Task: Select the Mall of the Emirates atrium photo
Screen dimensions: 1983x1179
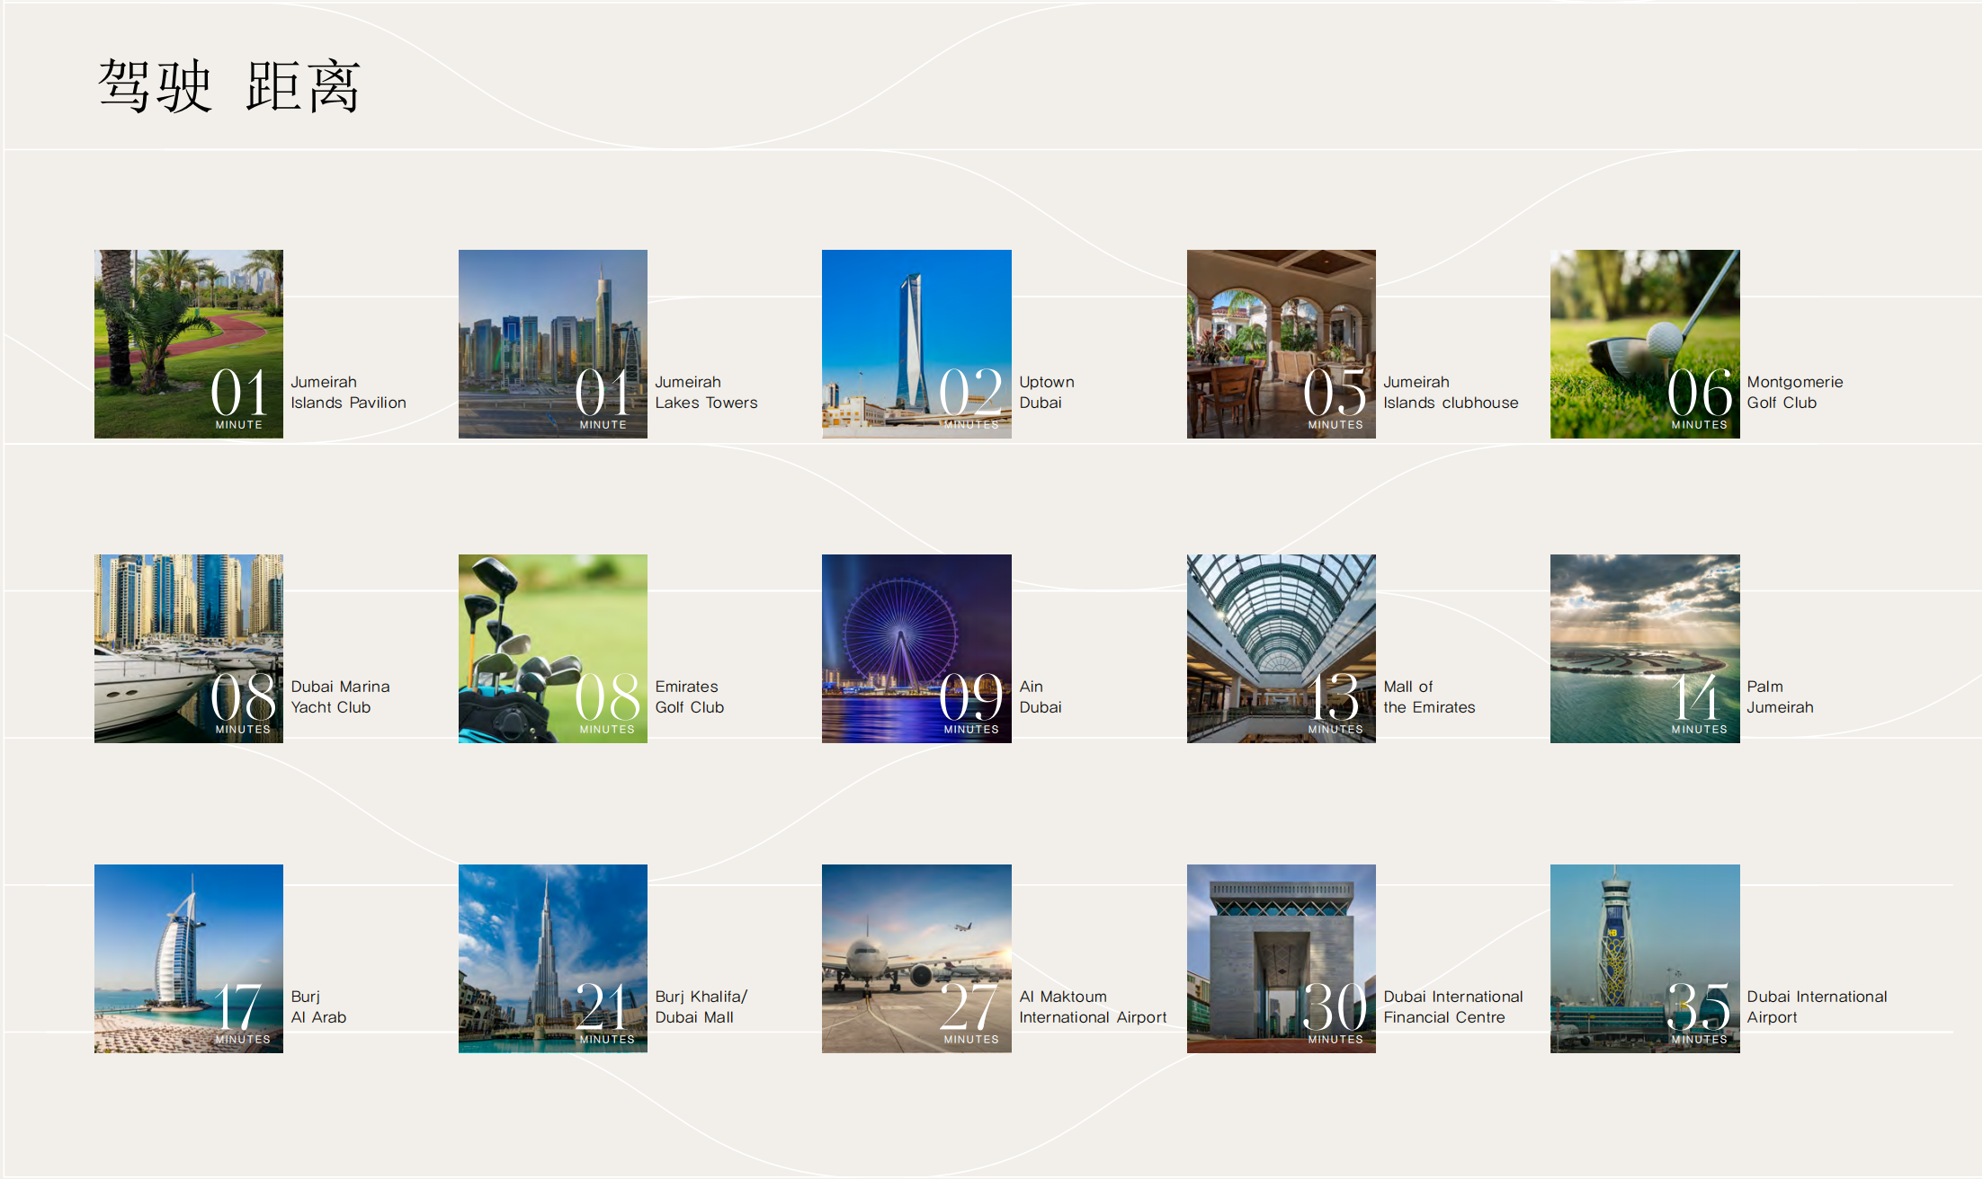Action: pyautogui.click(x=1282, y=649)
